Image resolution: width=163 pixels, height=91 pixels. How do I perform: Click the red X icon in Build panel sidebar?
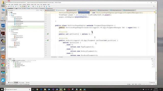coord(8,68)
